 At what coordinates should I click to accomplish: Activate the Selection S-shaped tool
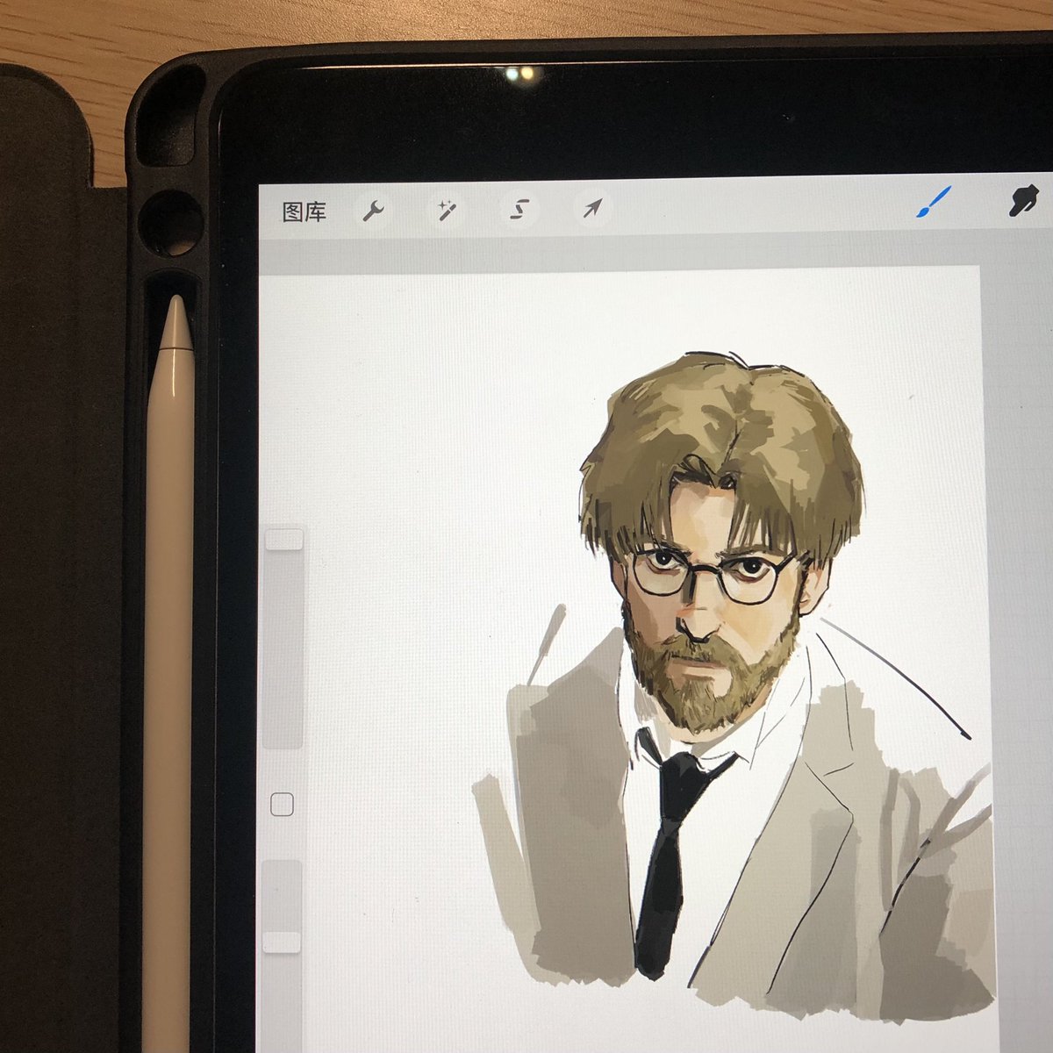[x=520, y=210]
